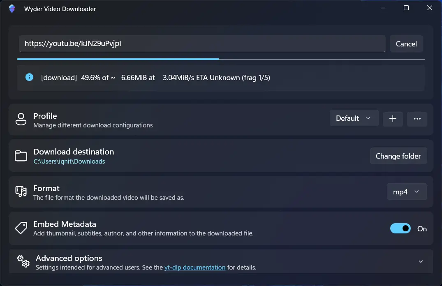Click the download status text '49.6% of ~'
The width and height of the screenshot is (442, 286).
98,78
